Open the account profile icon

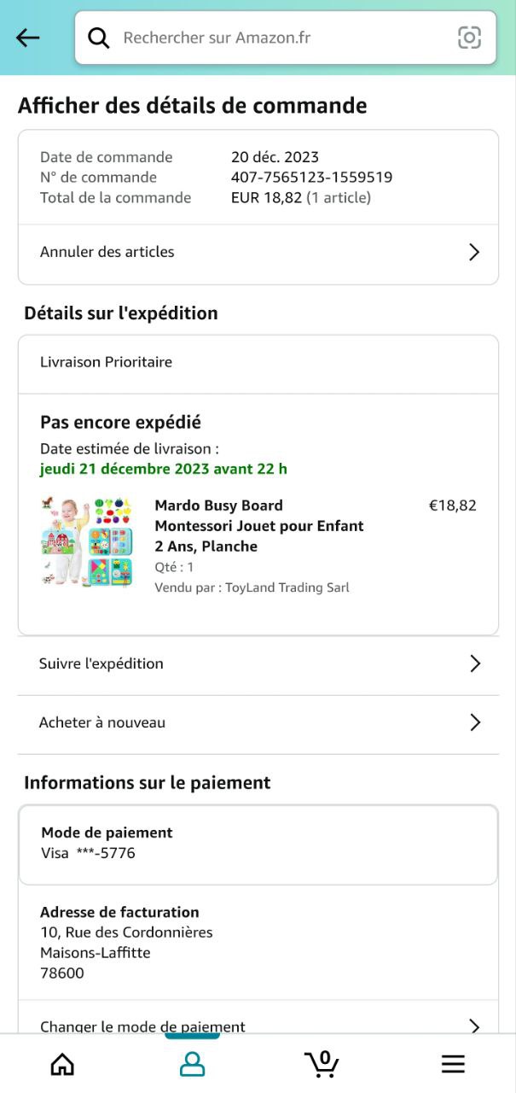[192, 1064]
